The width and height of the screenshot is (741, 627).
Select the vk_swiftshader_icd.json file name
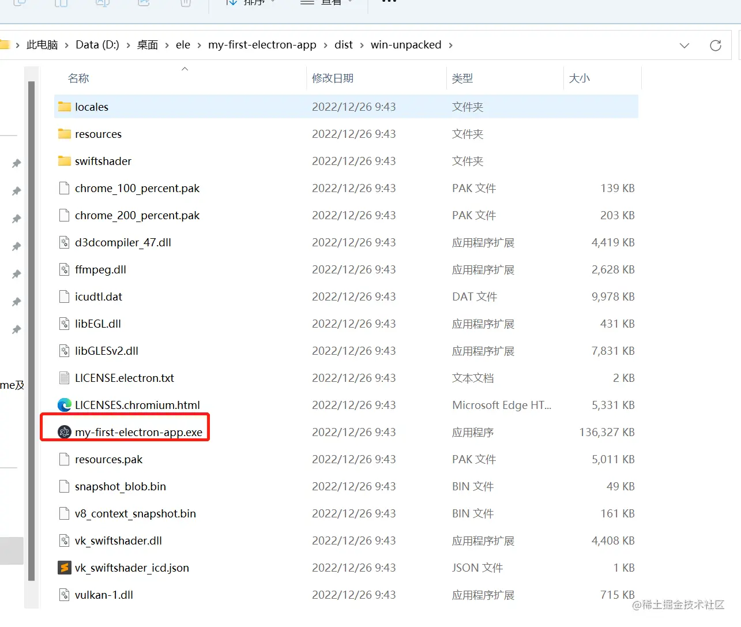[x=132, y=568]
